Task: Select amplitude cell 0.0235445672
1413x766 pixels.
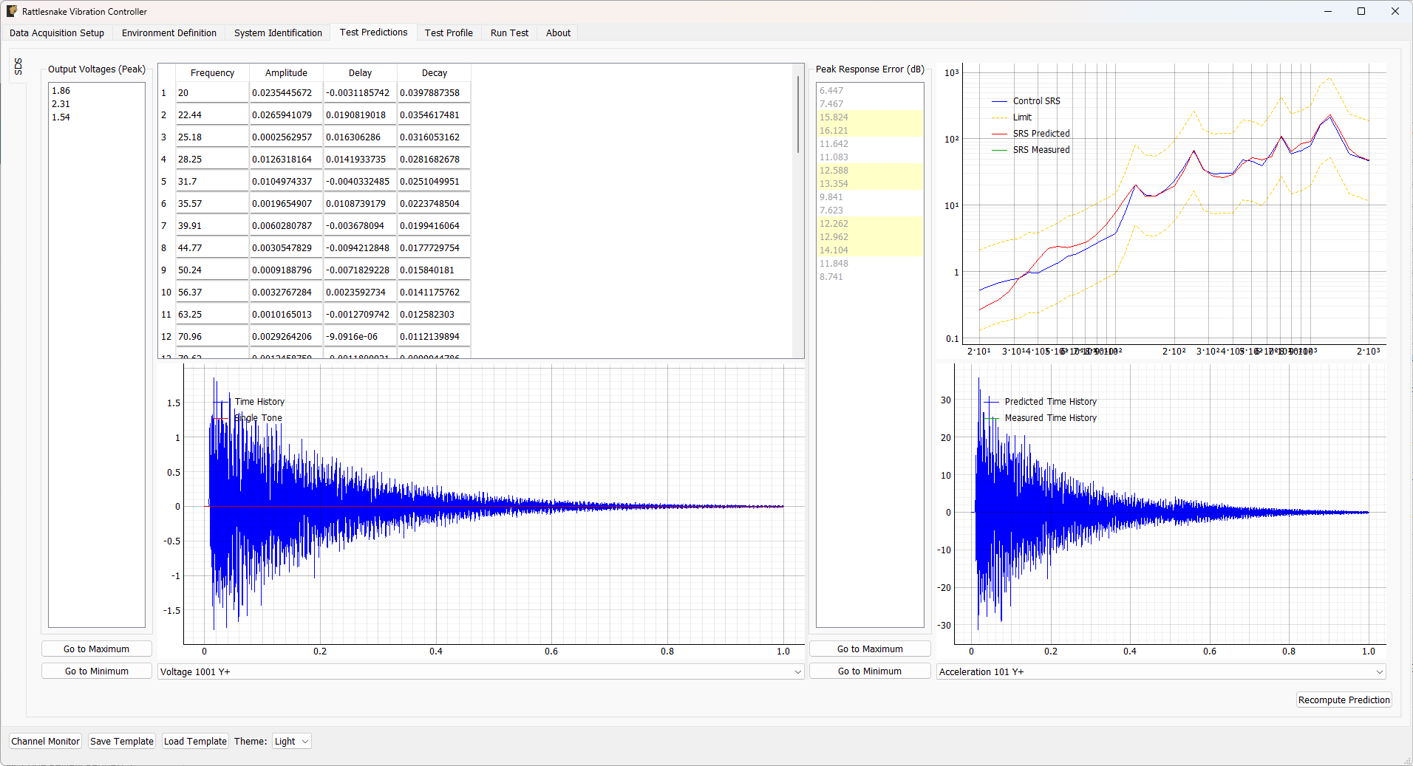Action: point(286,92)
